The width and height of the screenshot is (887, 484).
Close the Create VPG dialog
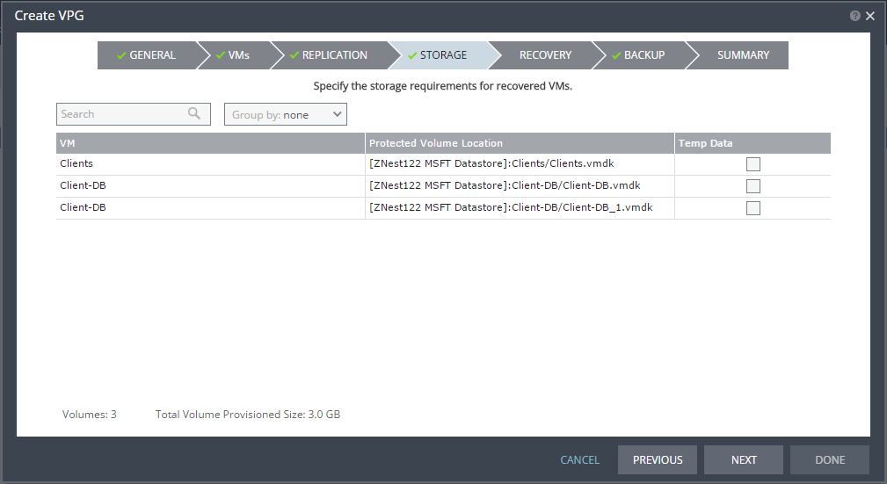tap(870, 16)
